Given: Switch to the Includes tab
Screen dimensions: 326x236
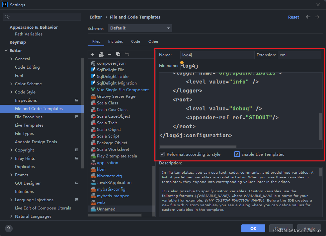Looking at the screenshot, I should [116, 41].
